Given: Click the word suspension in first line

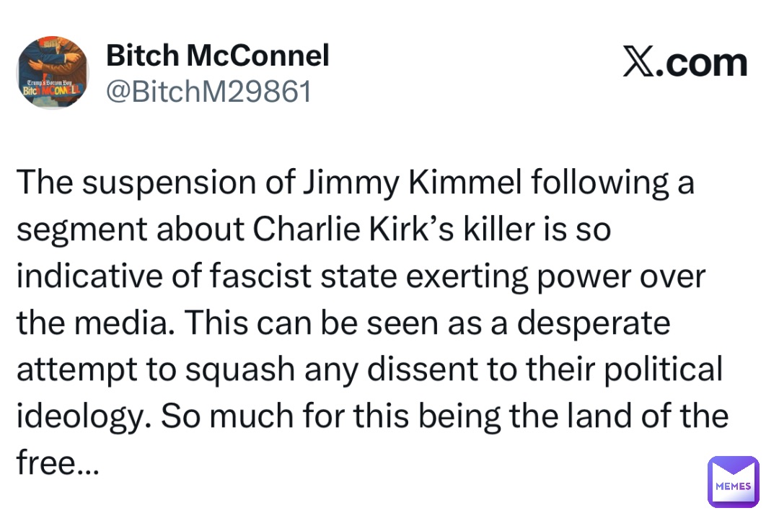Looking at the screenshot, I should coord(170,183).
